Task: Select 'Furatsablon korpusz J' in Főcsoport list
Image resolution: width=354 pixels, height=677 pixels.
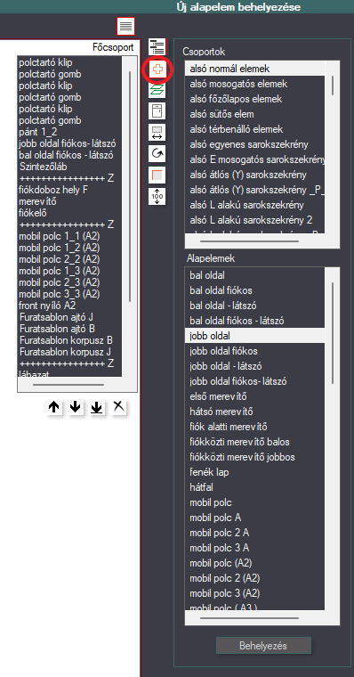Action: tap(70, 352)
